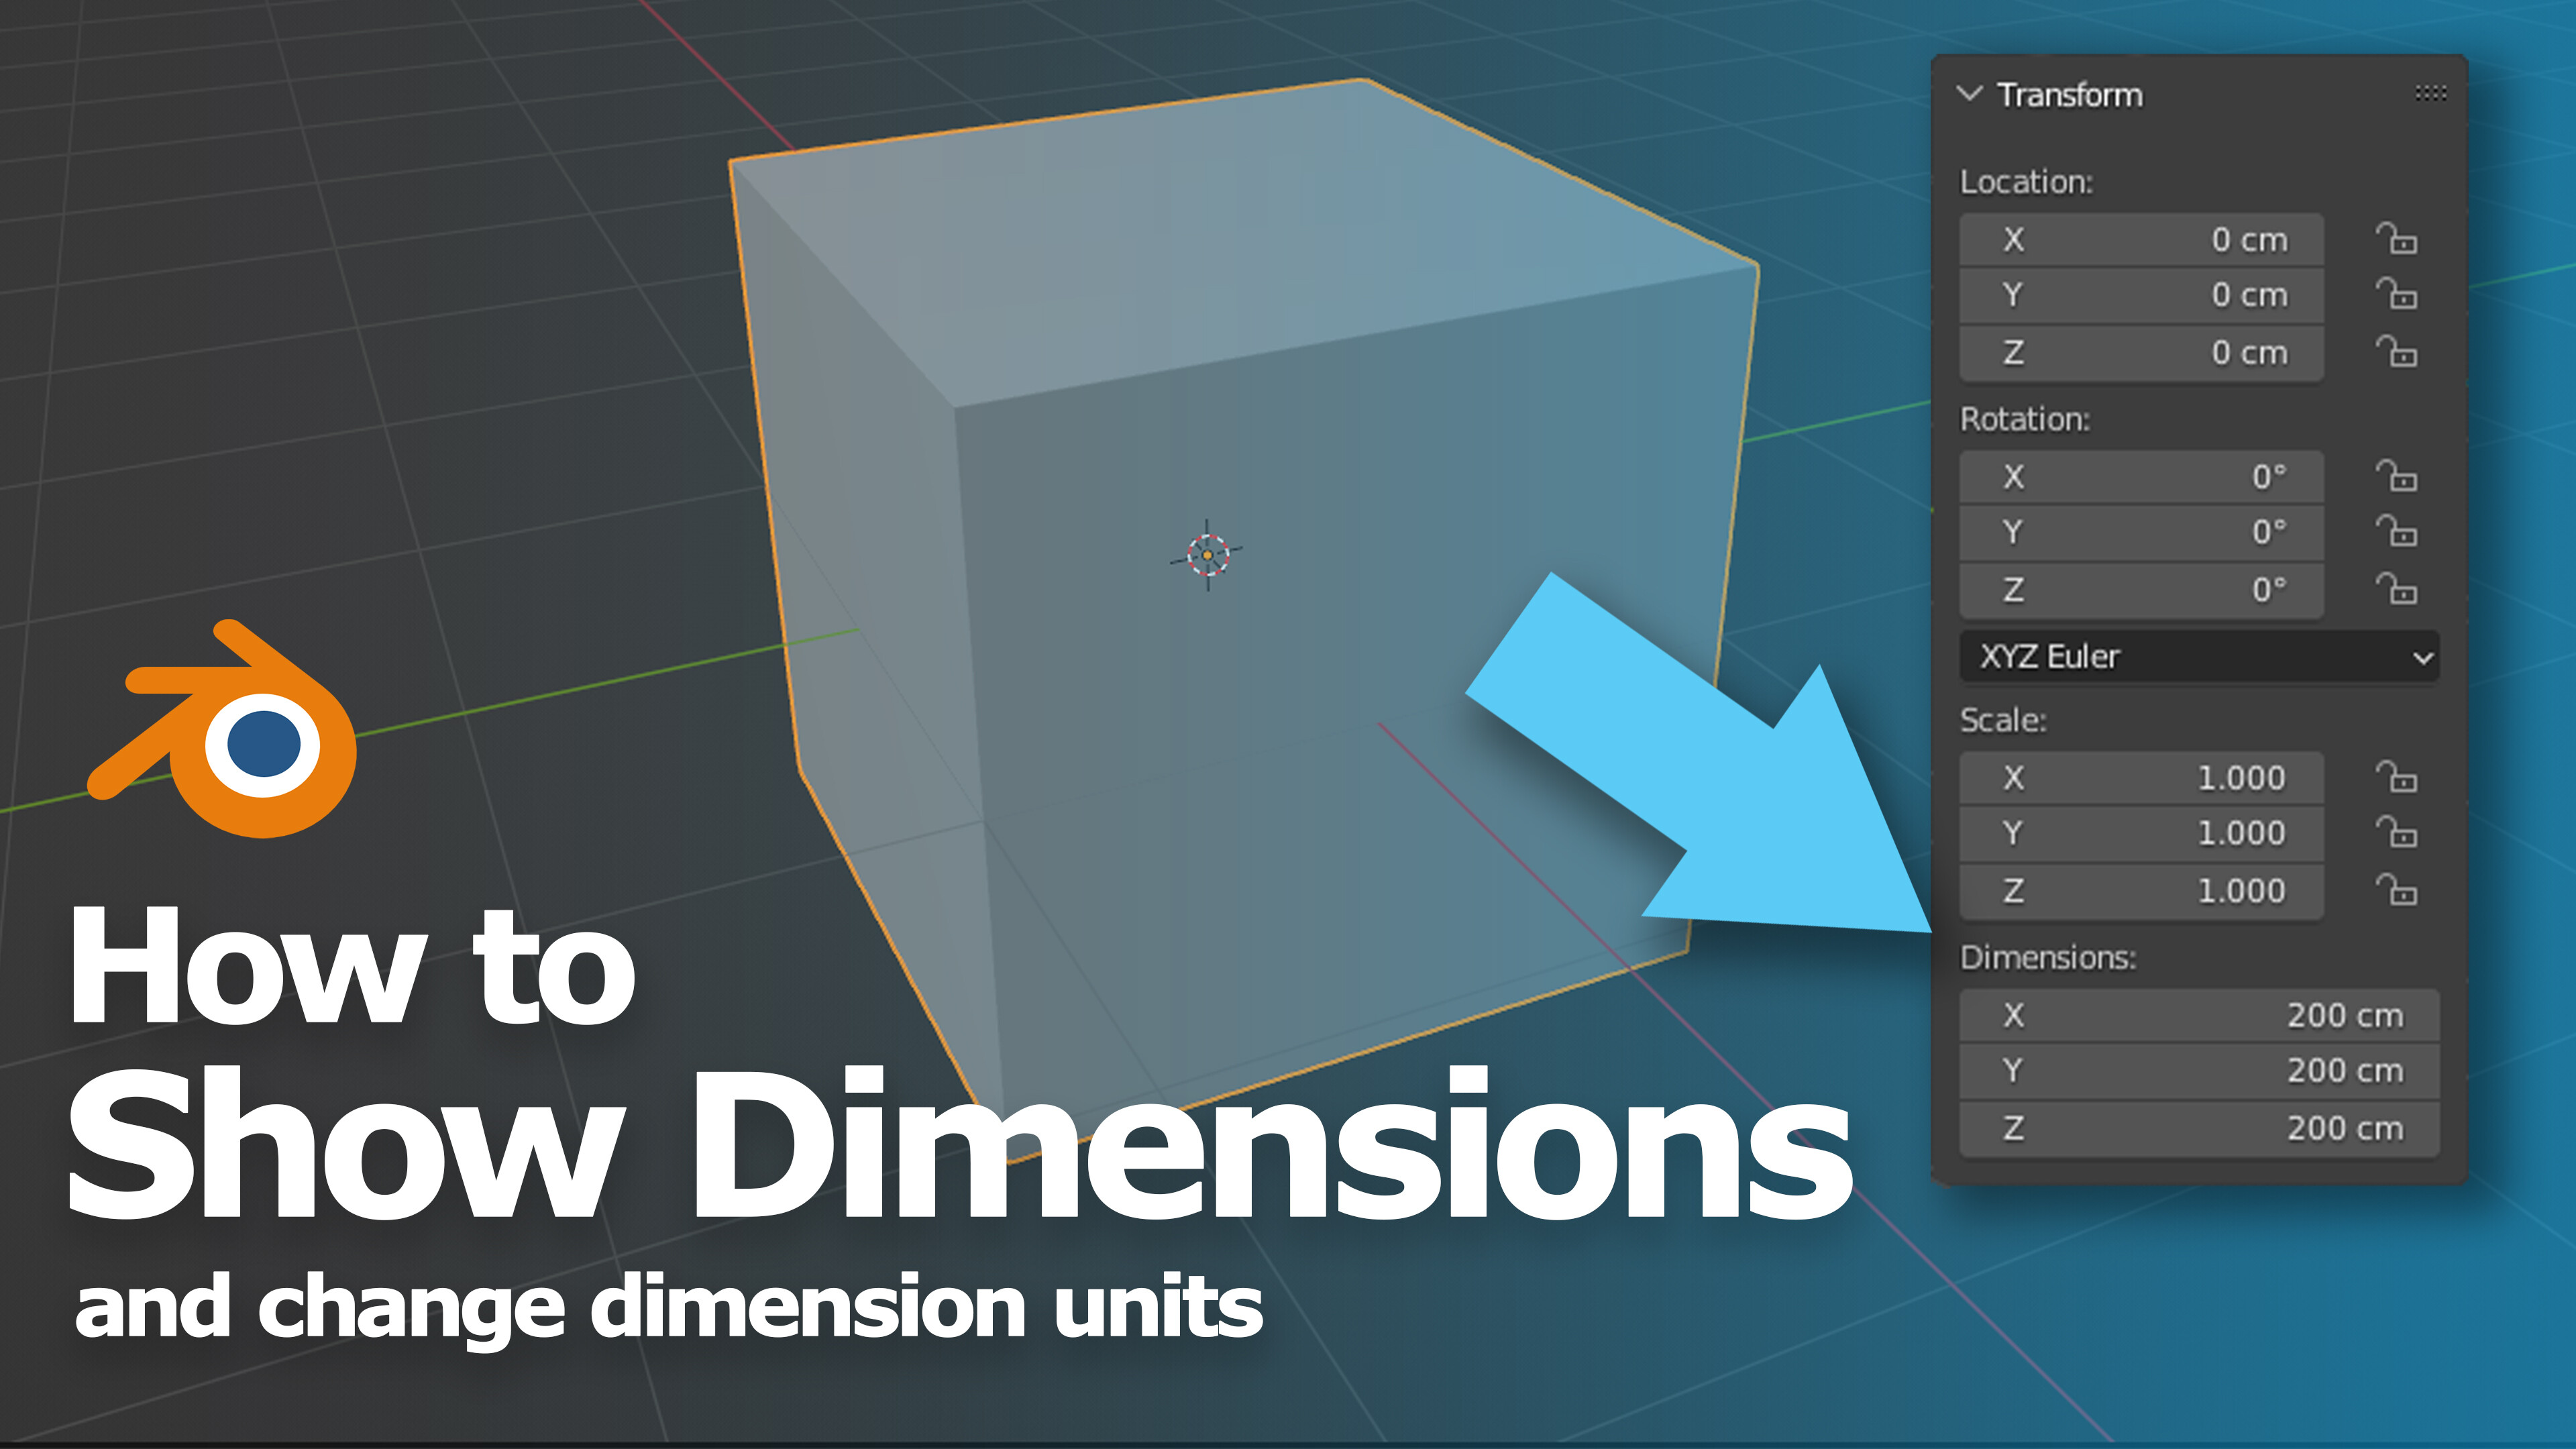Click the Rotation Z lock icon
2576x1449 pixels.
(x=2396, y=589)
